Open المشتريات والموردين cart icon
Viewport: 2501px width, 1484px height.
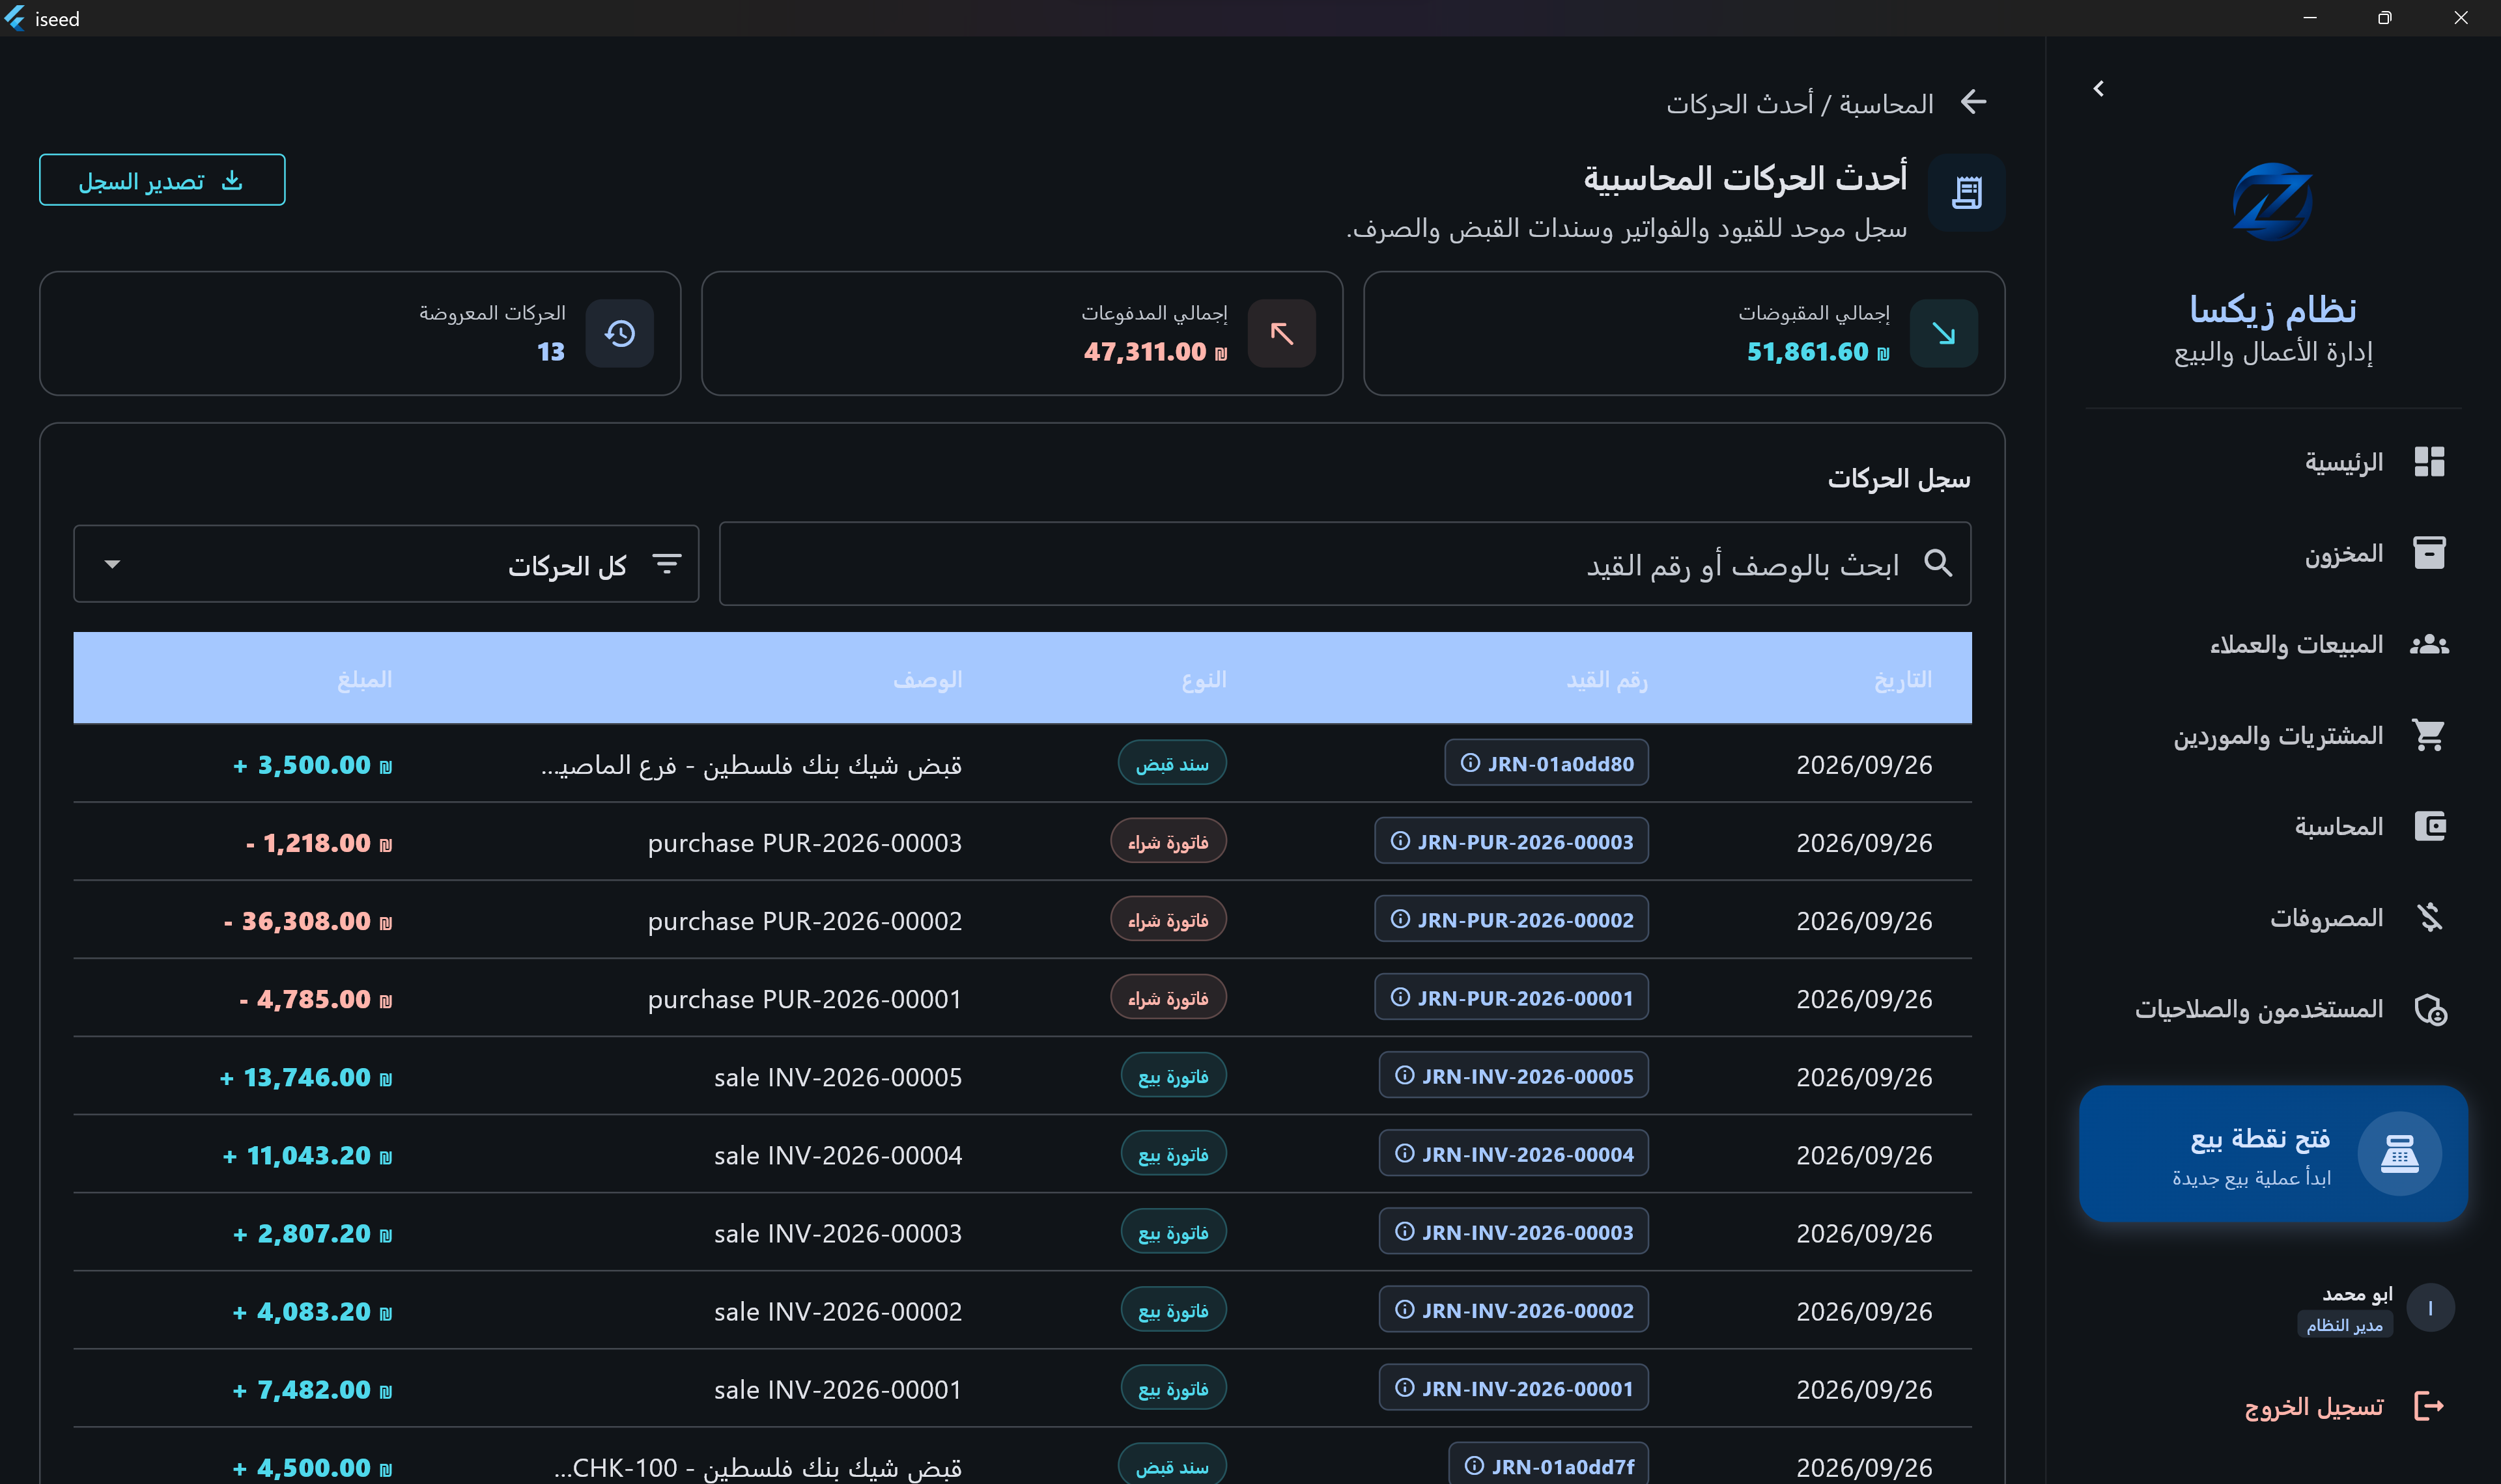coord(2429,735)
